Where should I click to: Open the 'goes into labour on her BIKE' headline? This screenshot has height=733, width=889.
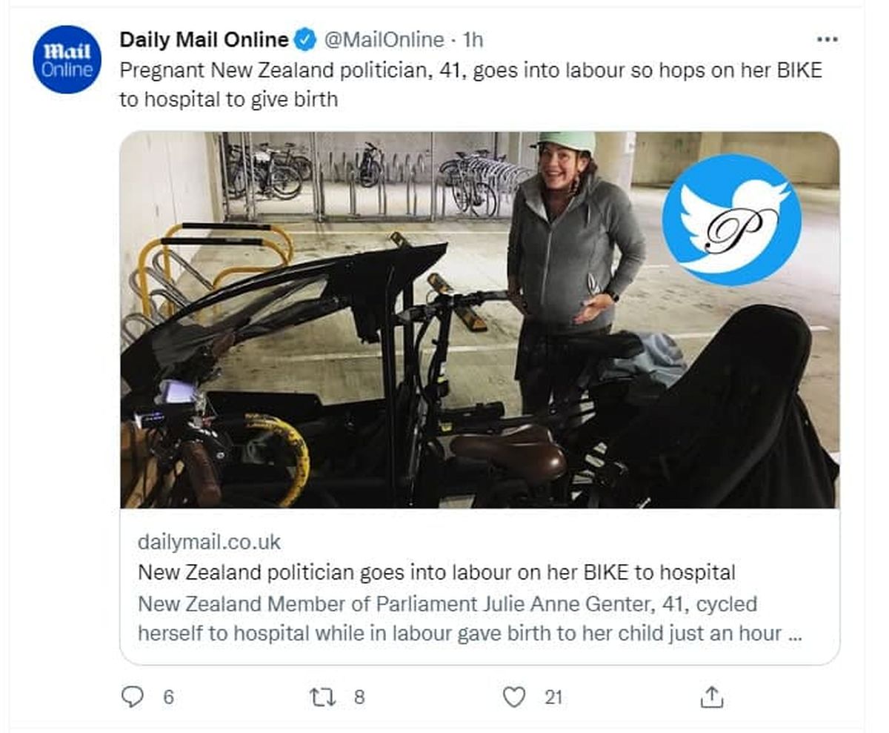click(436, 572)
